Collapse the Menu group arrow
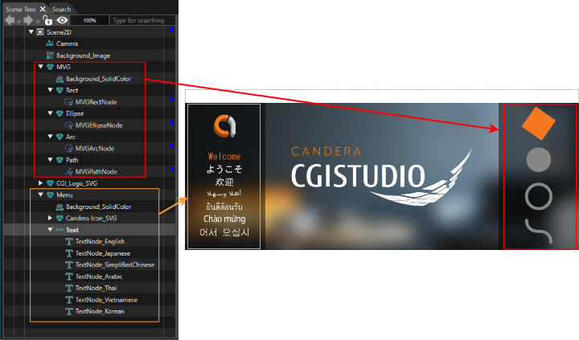 tap(41, 195)
